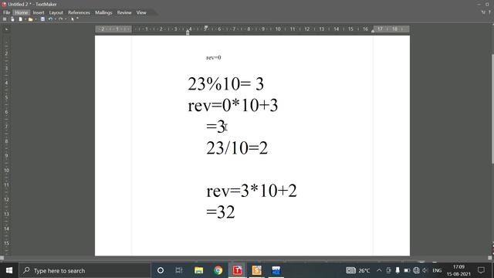Click the line 'rev=0*10+3'

pos(233,105)
